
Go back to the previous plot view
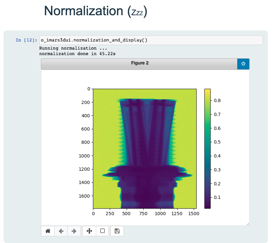tap(61, 231)
